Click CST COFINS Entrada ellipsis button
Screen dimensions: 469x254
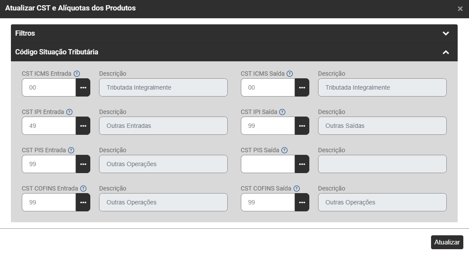(83, 202)
